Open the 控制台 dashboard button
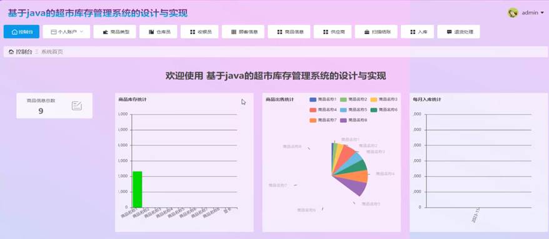 [x=21, y=32]
